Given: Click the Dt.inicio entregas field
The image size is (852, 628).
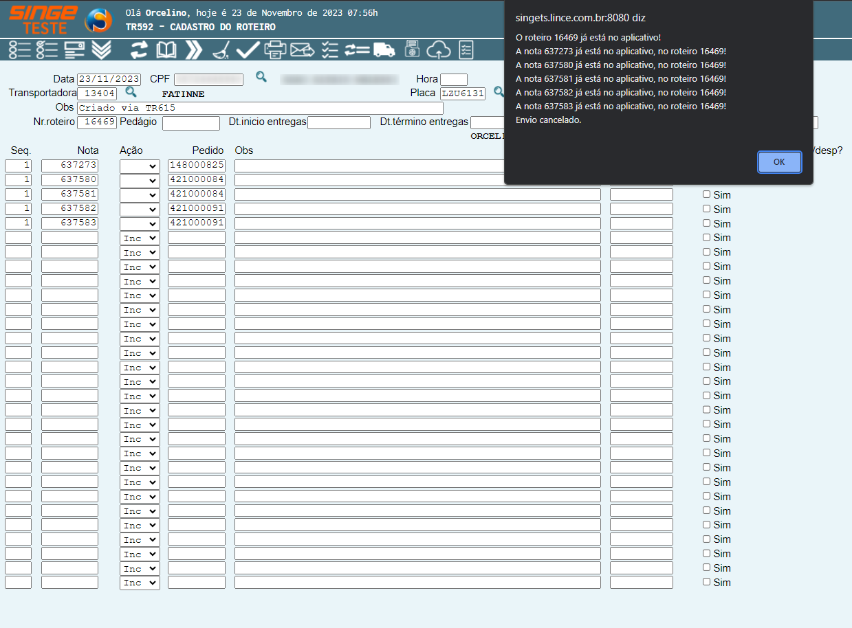Looking at the screenshot, I should click(339, 123).
